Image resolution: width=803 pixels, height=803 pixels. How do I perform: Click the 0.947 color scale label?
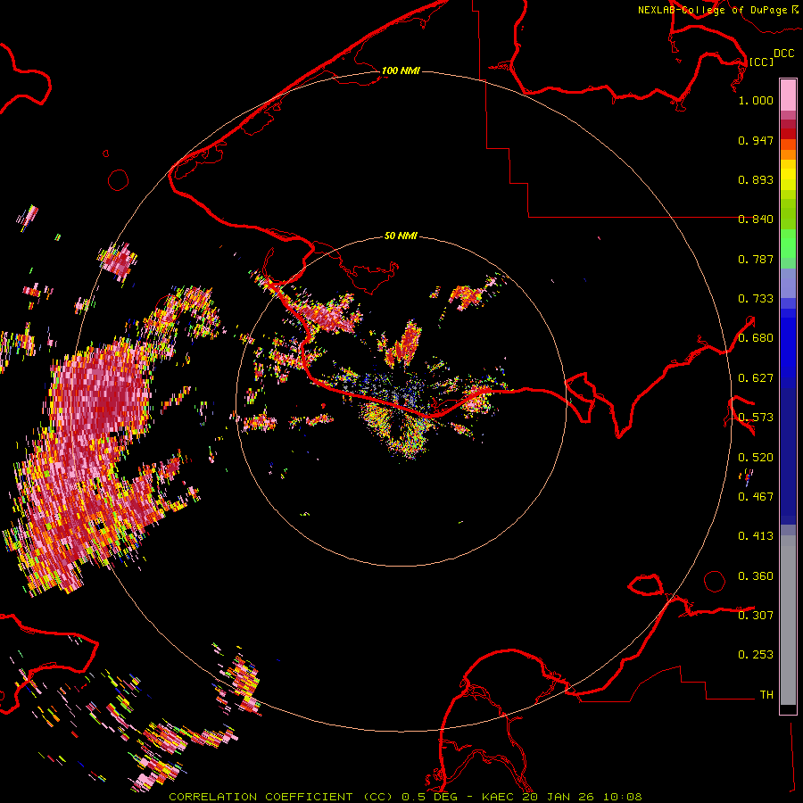(x=756, y=140)
